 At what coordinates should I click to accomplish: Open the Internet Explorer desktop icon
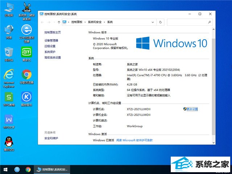(x=9, y=79)
